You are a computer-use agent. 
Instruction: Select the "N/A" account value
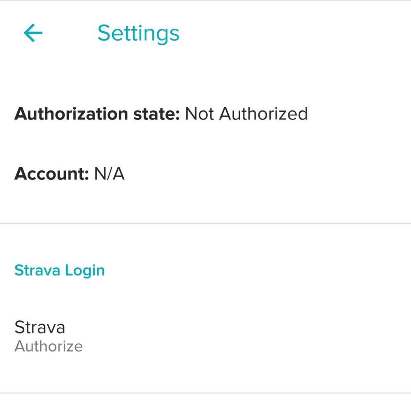coord(109,174)
